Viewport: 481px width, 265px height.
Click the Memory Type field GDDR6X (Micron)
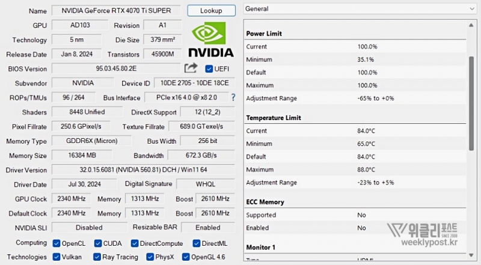click(92, 141)
